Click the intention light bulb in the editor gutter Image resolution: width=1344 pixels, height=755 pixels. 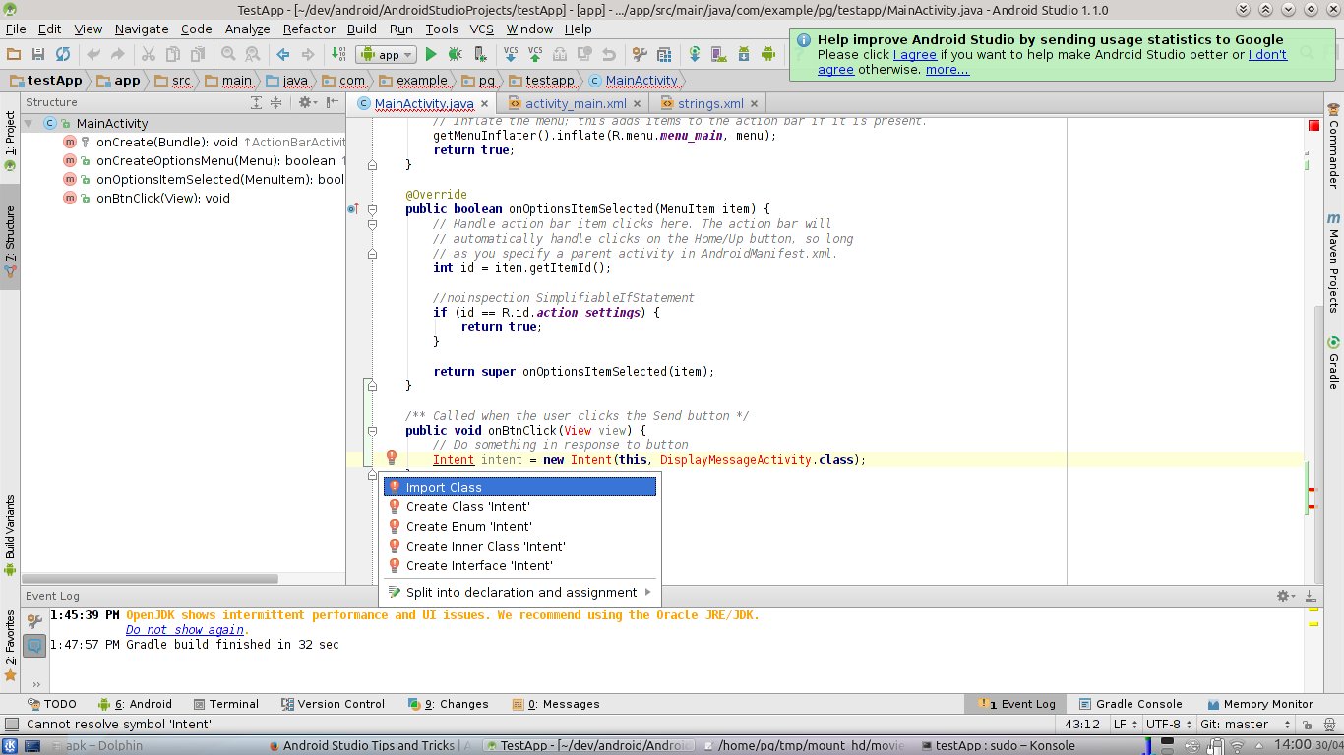pos(391,458)
